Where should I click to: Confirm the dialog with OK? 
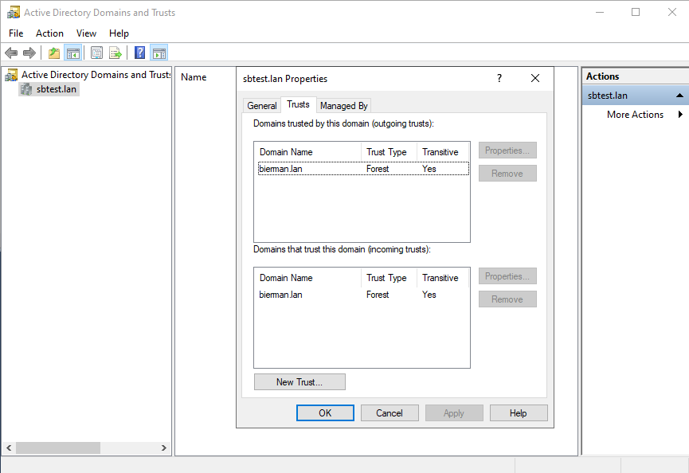[x=325, y=412]
